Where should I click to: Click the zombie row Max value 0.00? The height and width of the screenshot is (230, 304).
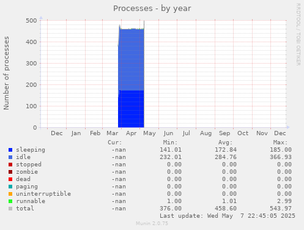pos(284,172)
